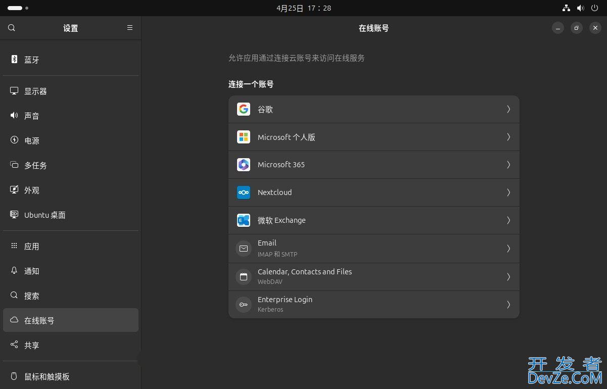Expand the Microsoft 个人版 row chevron
Image resolution: width=607 pixels, height=389 pixels.
(x=508, y=137)
